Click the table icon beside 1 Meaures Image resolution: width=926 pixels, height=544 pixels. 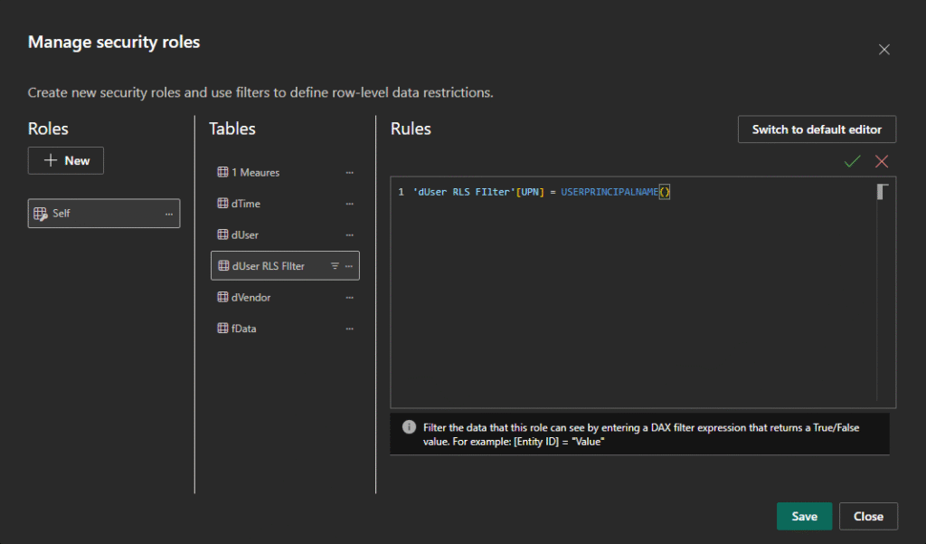[x=222, y=172]
